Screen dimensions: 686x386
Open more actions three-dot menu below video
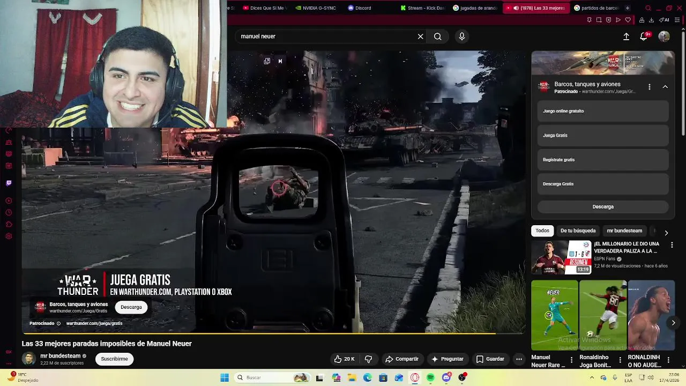[x=519, y=359]
